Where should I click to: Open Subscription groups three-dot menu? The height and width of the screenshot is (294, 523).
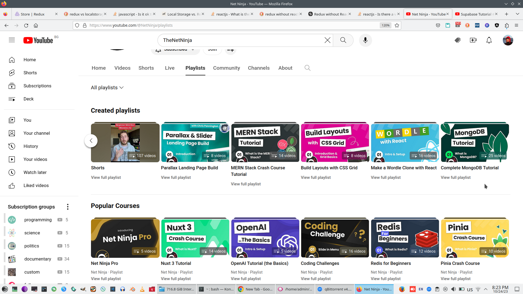[68, 207]
